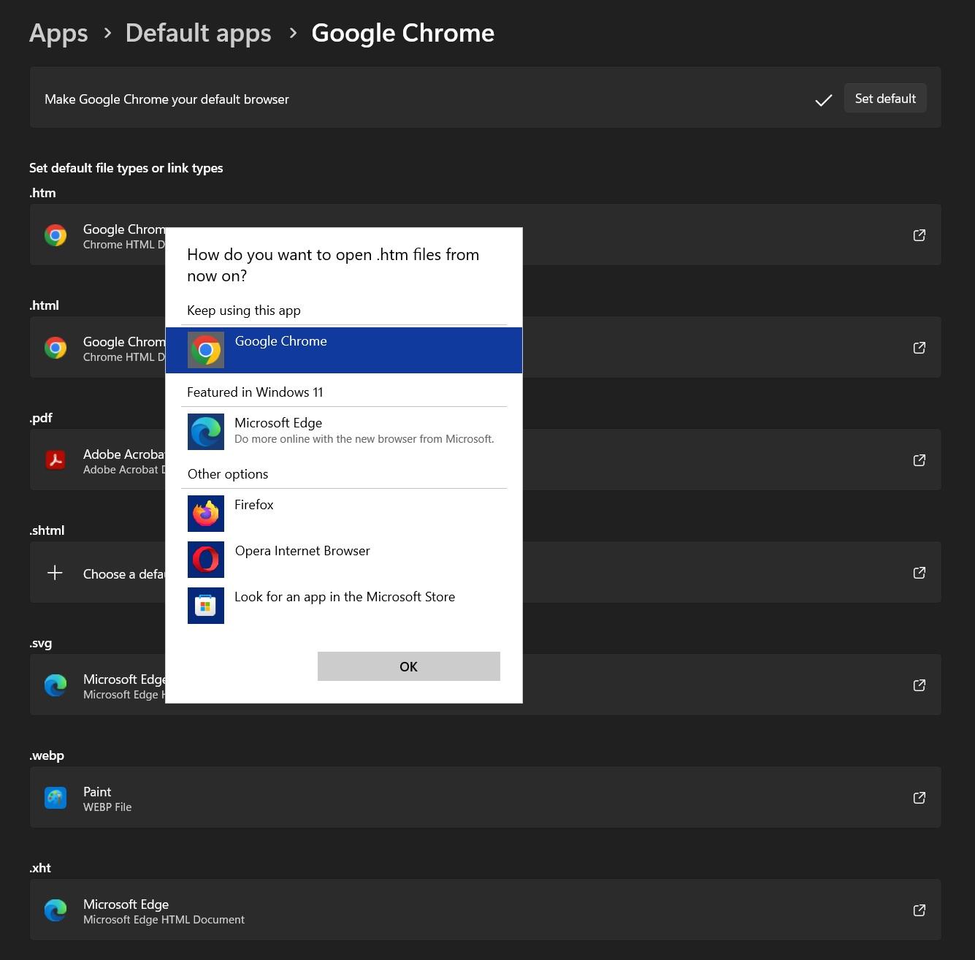Click the Paint WEBP File row text
This screenshot has height=960, width=975.
(x=107, y=799)
